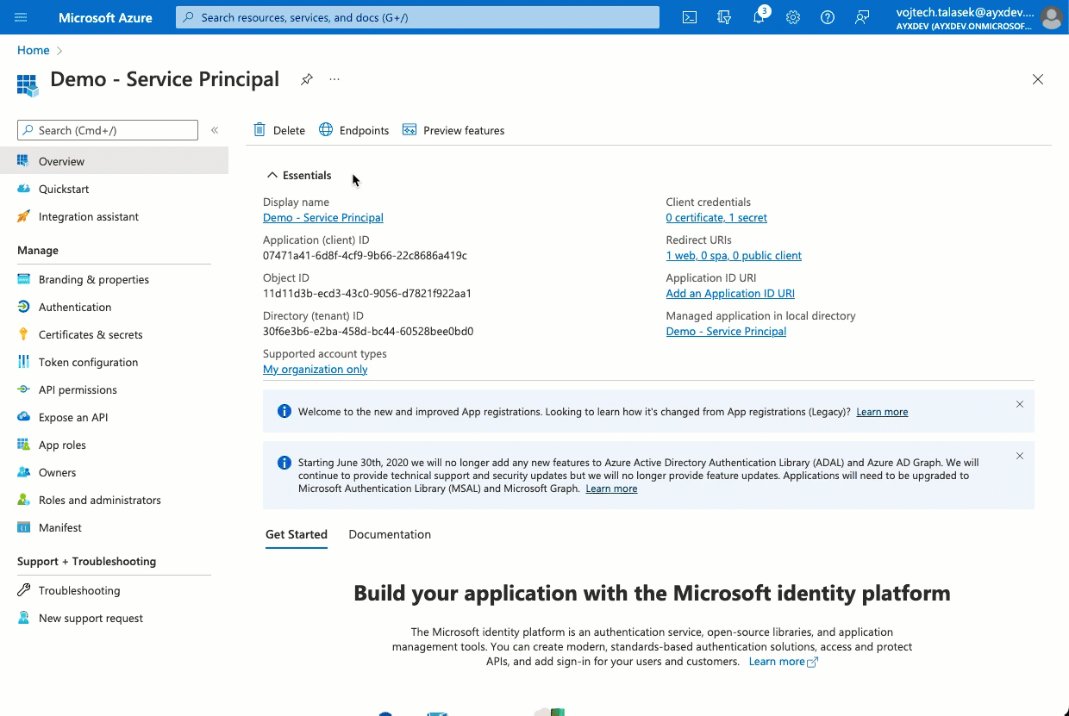The image size is (1069, 716).
Task: Open Certificates & secrets in sidebar
Action: [91, 334]
